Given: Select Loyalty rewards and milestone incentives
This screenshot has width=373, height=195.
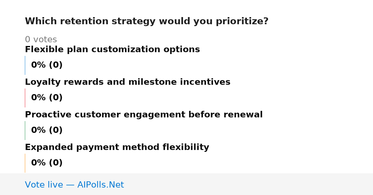Looking at the screenshot, I should [127, 82].
